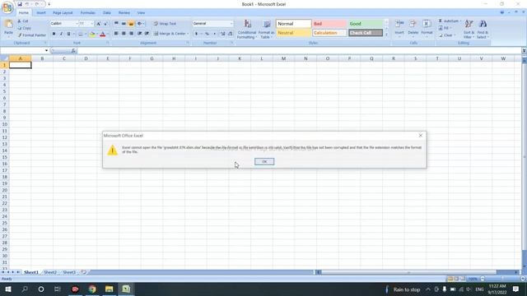Click the Save icon in Quick Access Toolbar
This screenshot has height=296, width=527.
click(20, 4)
